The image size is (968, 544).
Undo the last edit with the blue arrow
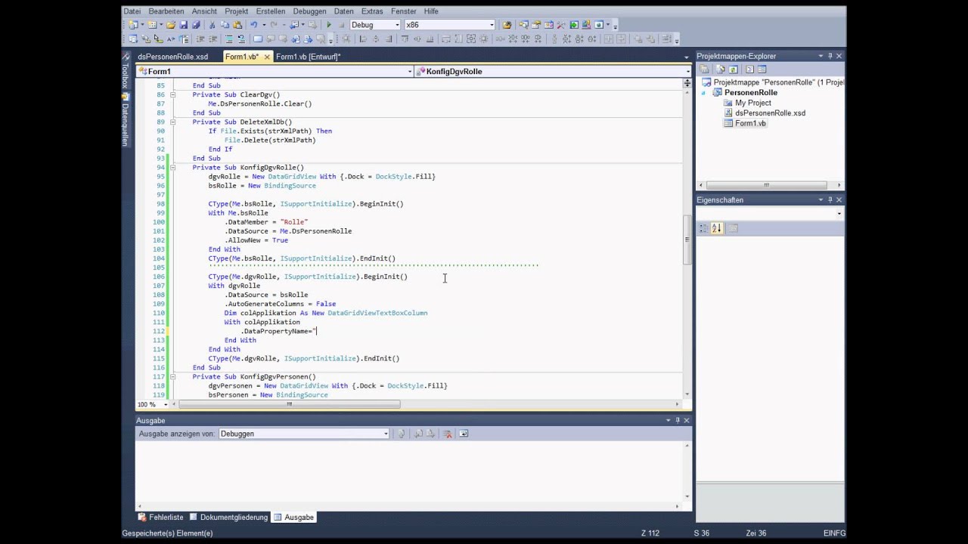coord(253,25)
